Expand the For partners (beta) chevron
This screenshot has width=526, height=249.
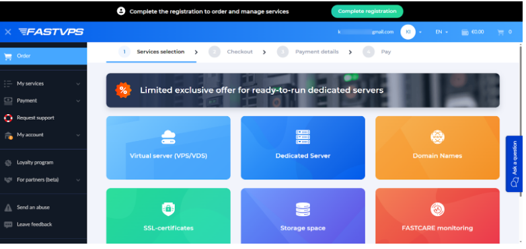[78, 180]
